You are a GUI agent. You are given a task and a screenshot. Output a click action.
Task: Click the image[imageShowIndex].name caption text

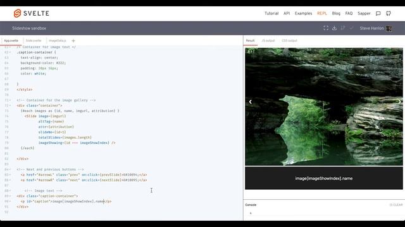coord(324,178)
